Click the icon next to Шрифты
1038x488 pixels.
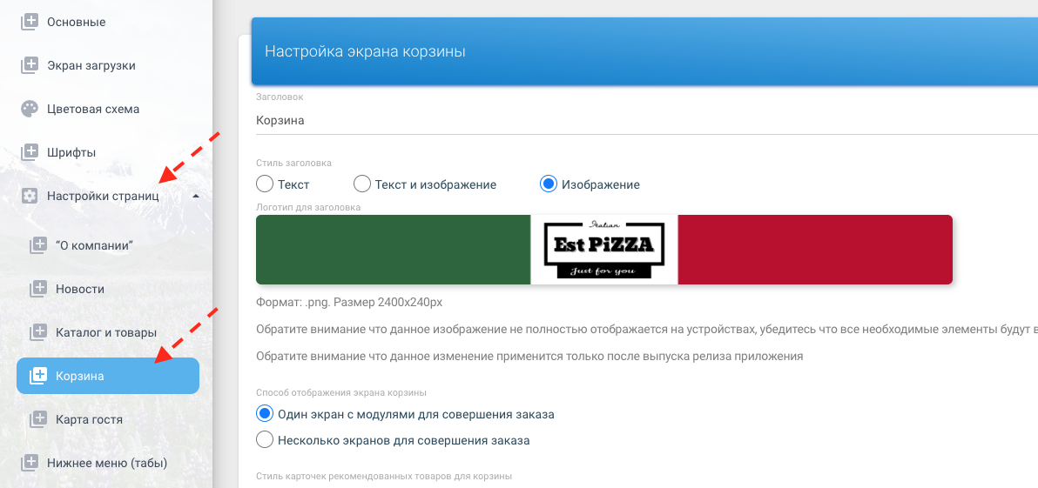[30, 152]
